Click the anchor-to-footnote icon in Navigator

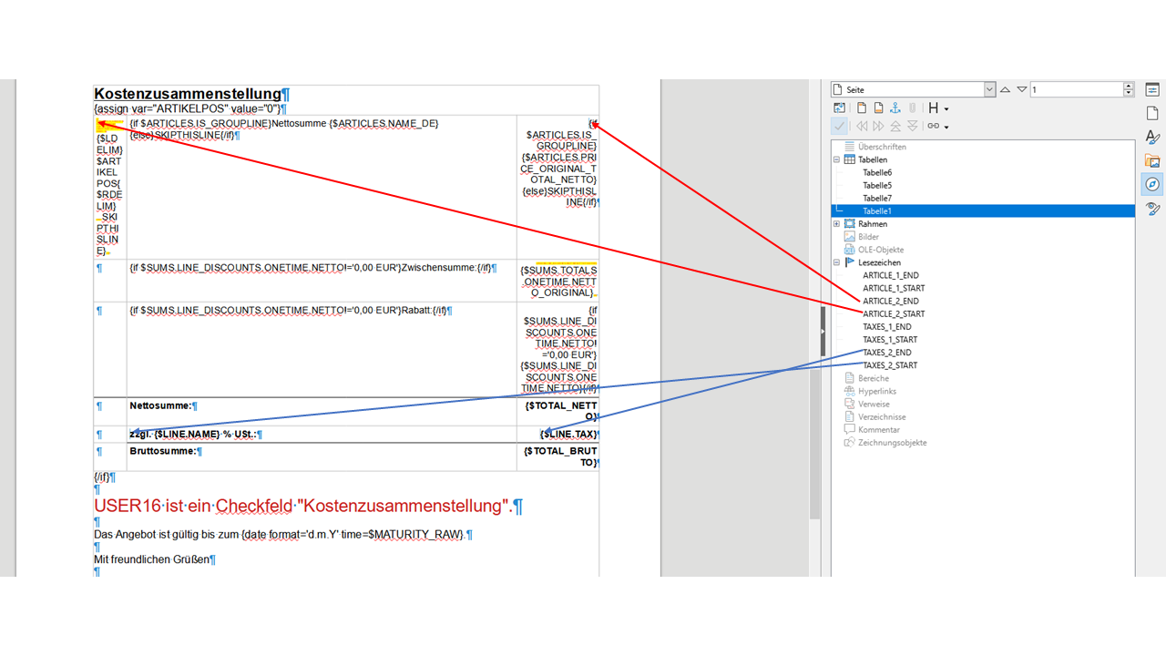click(x=895, y=108)
